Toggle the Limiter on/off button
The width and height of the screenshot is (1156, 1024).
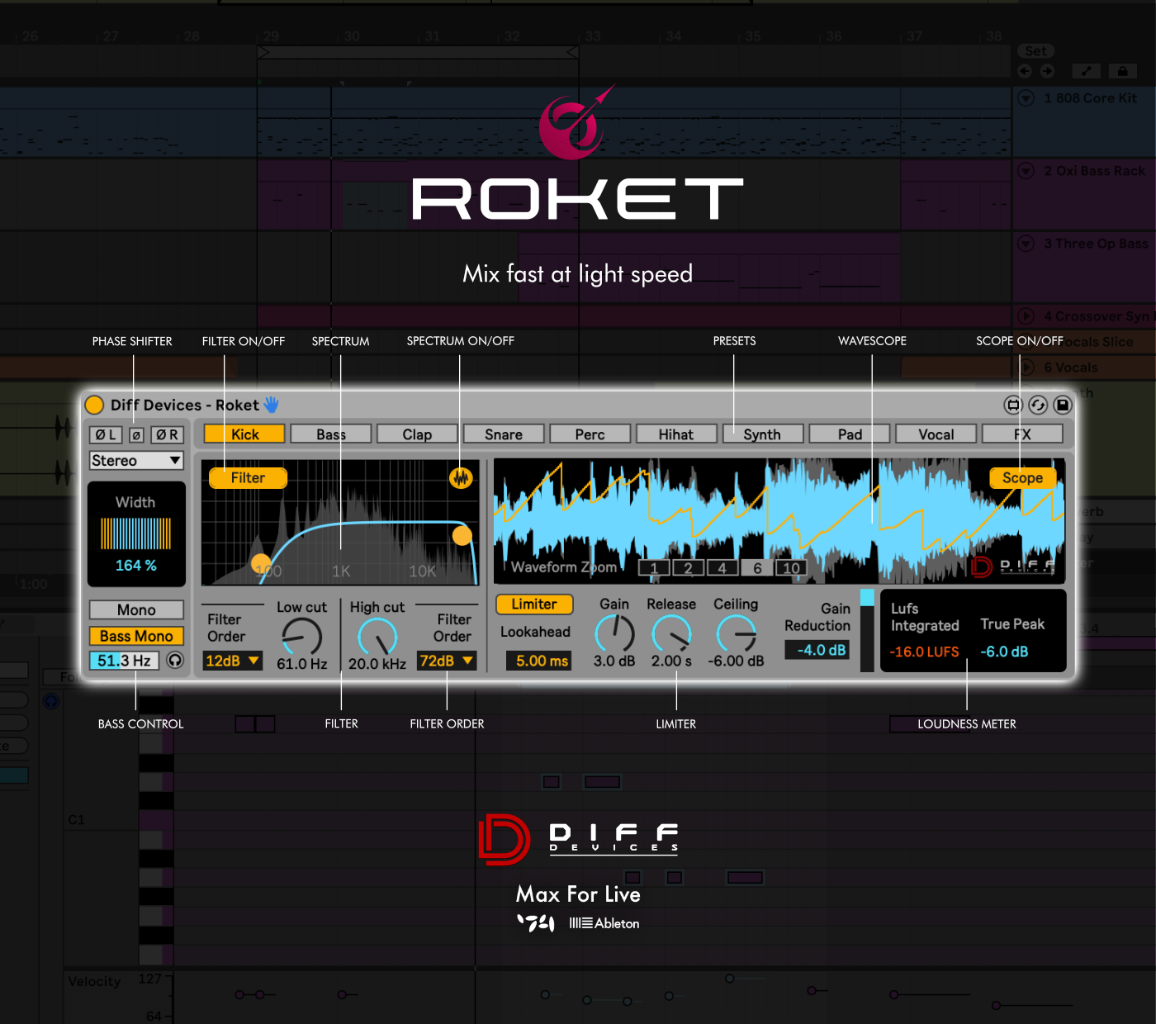[534, 604]
